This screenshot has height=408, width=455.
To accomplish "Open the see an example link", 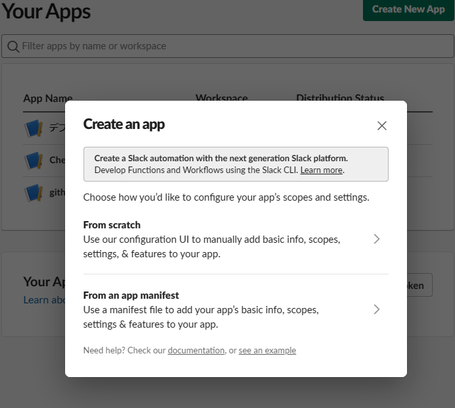I will click(x=267, y=350).
